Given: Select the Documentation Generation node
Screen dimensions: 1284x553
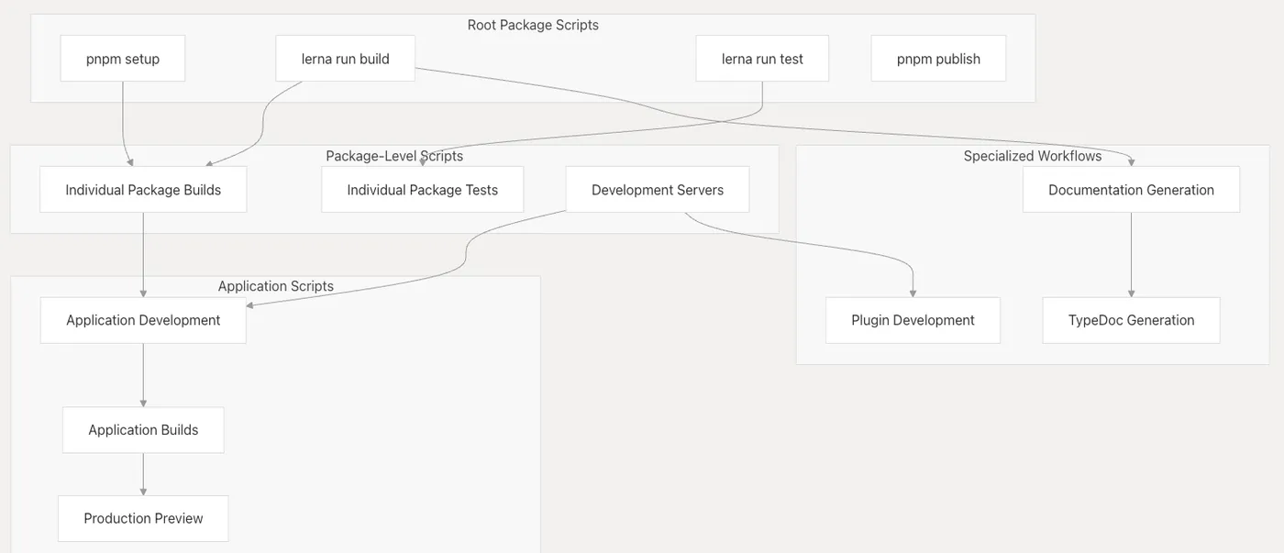Looking at the screenshot, I should point(1131,190).
